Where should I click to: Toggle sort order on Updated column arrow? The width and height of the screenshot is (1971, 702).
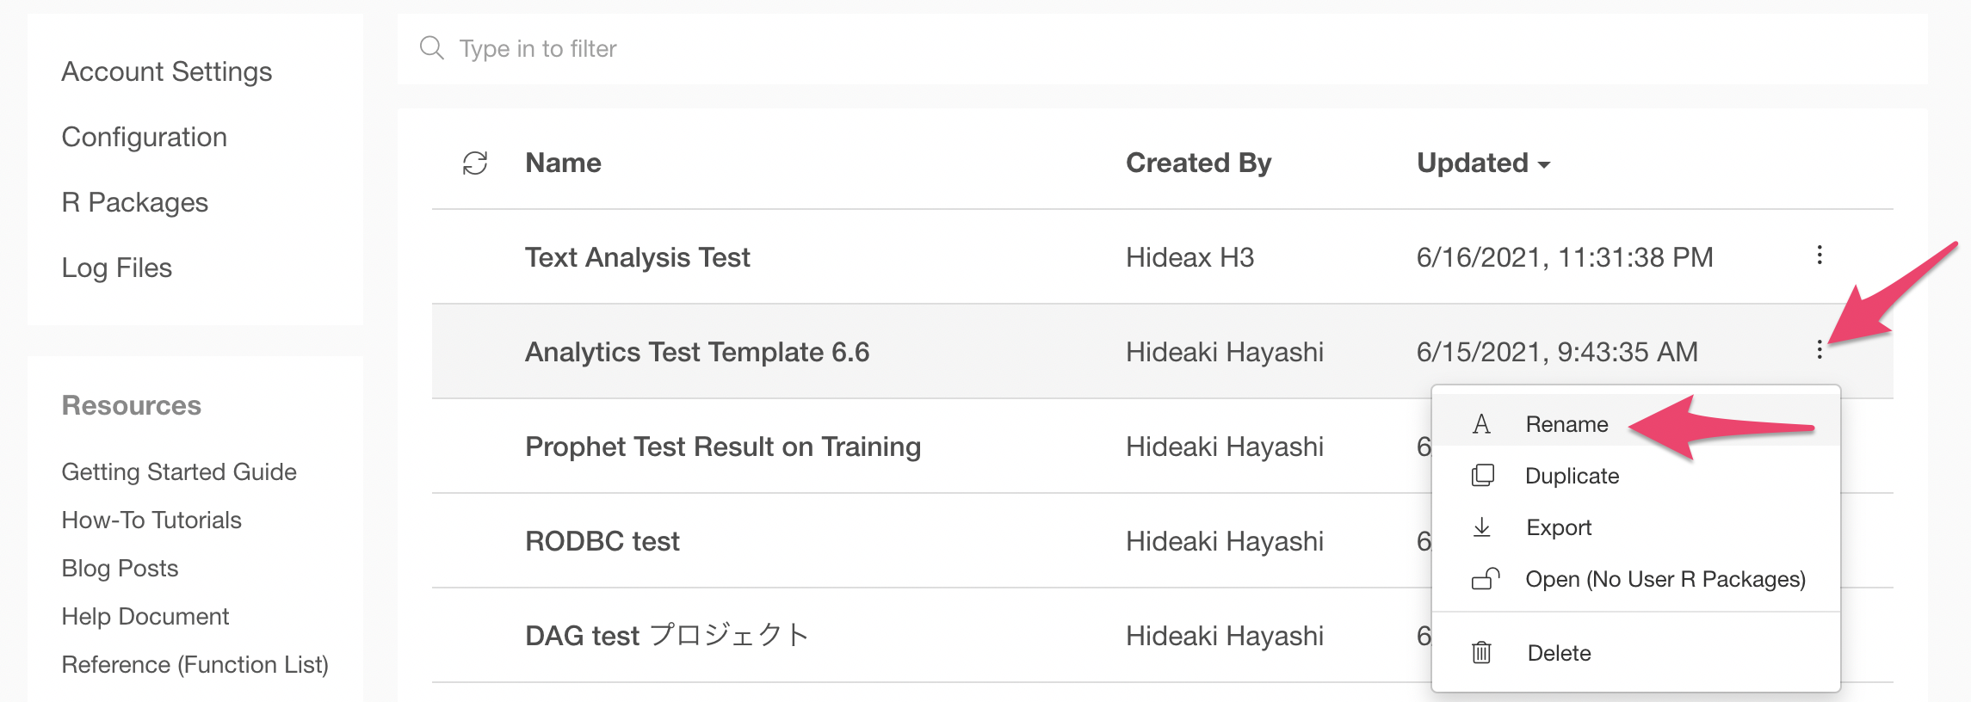tap(1544, 164)
